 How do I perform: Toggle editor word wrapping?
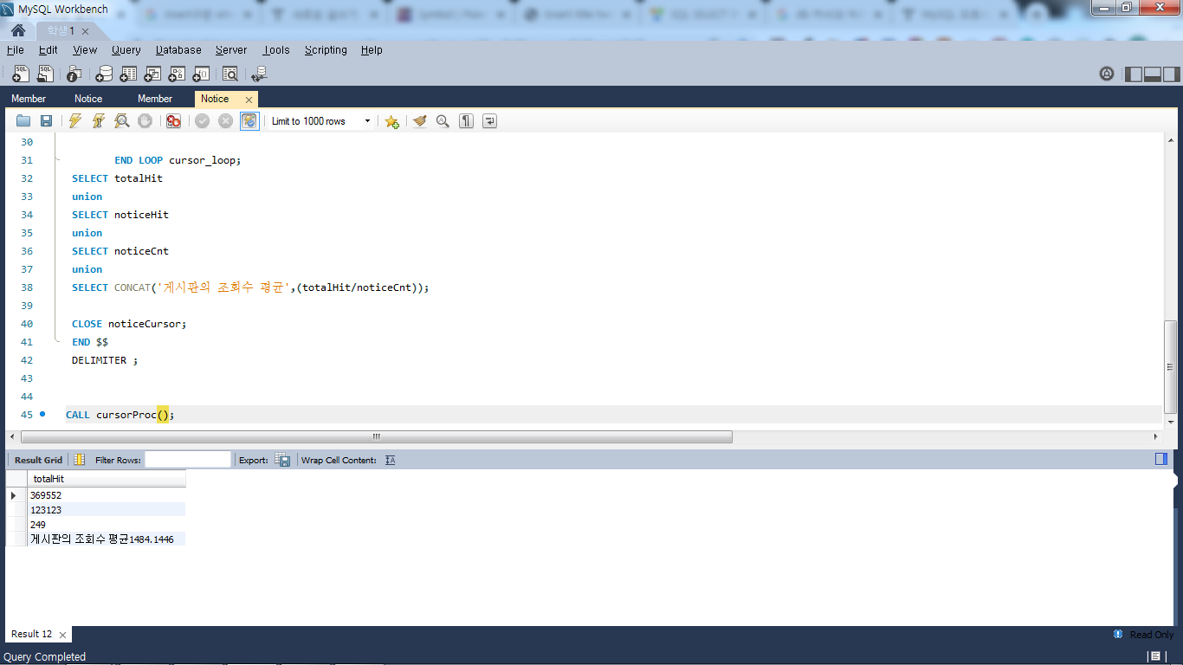pos(489,121)
